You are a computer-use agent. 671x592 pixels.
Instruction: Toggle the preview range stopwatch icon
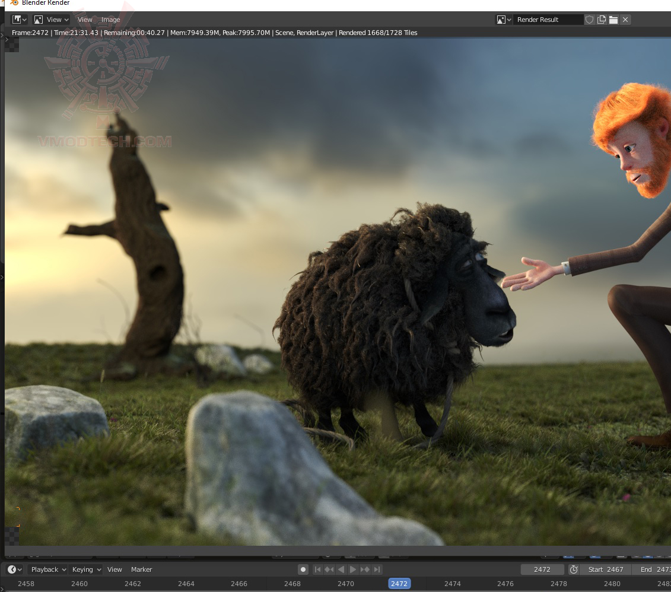click(574, 569)
